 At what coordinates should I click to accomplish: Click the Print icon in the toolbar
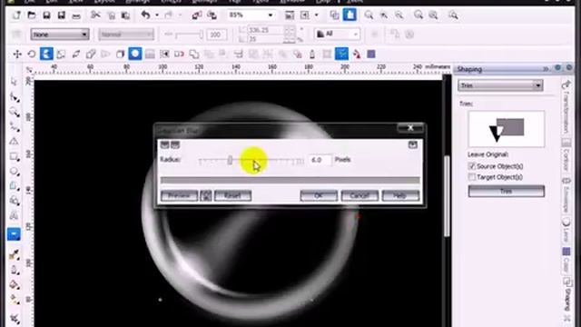click(x=76, y=15)
